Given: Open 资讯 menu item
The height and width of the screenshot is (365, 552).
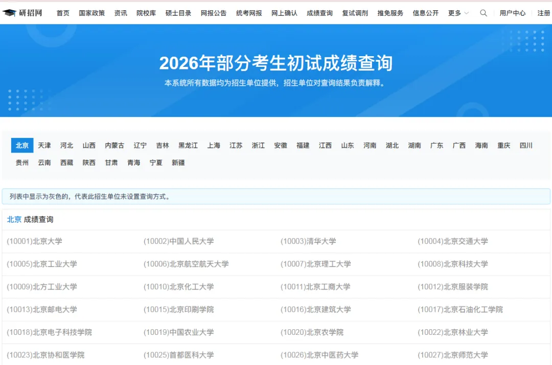Looking at the screenshot, I should point(121,13).
